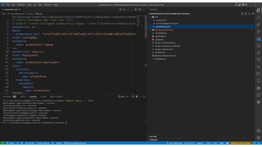Toggle primary side bar layout button
262x147 pixels.
click(x=236, y=4)
